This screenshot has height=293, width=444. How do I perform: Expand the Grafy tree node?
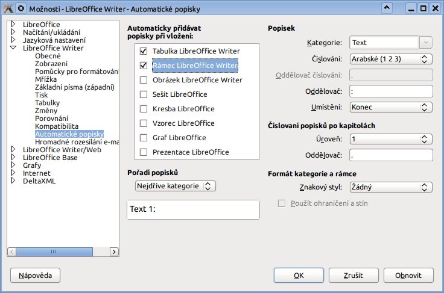coord(13,165)
